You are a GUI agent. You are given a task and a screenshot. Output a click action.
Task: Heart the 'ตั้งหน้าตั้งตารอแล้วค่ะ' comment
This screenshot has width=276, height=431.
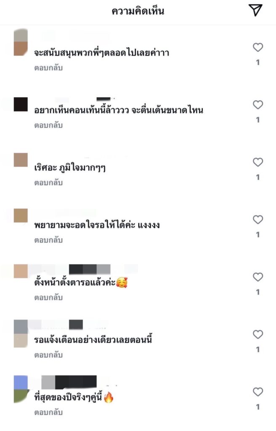[x=258, y=277]
